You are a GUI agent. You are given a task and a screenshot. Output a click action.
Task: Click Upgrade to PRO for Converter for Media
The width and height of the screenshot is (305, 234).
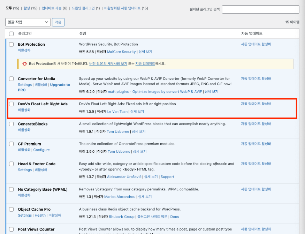tap(60, 85)
